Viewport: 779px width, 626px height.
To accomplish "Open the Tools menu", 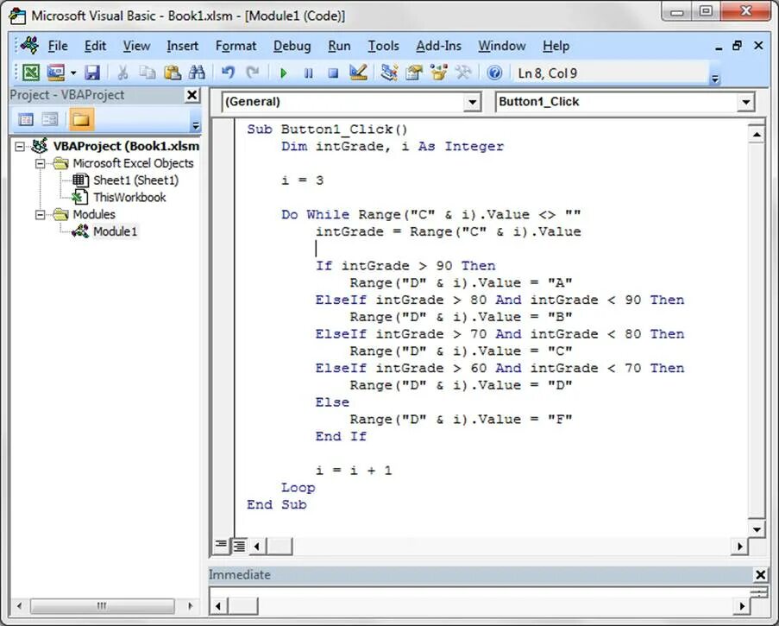I will tap(383, 46).
